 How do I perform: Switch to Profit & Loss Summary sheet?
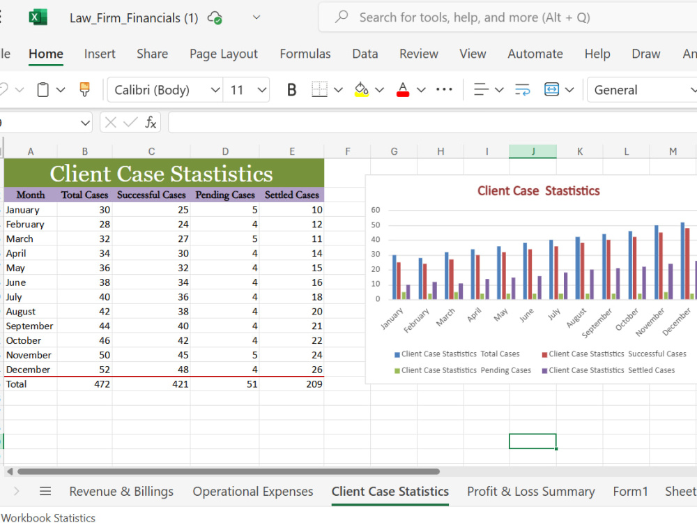point(530,492)
